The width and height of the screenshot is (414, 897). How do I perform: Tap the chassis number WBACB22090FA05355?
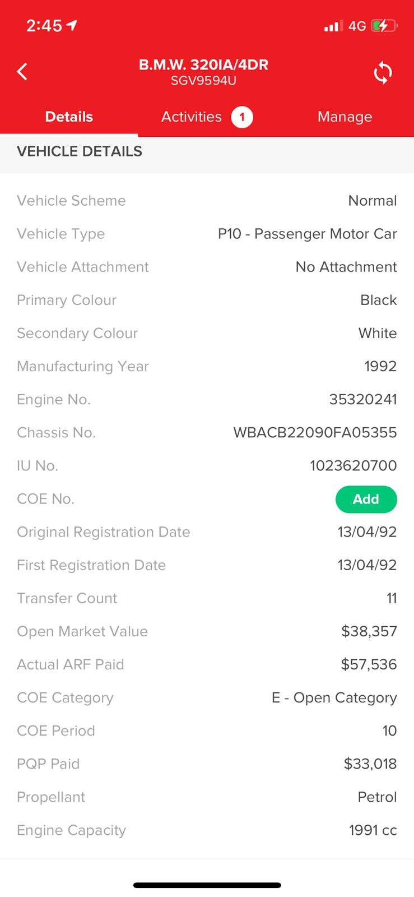click(x=315, y=433)
